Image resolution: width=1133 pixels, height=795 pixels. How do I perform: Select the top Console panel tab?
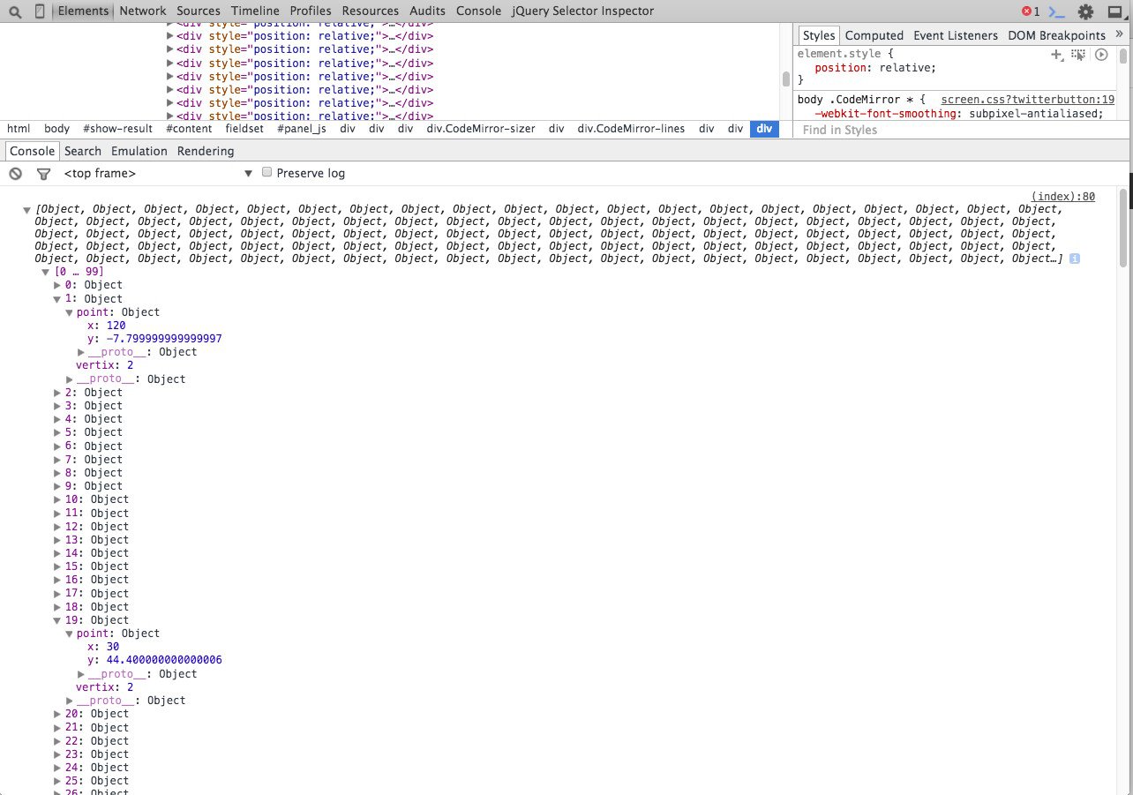click(x=479, y=11)
